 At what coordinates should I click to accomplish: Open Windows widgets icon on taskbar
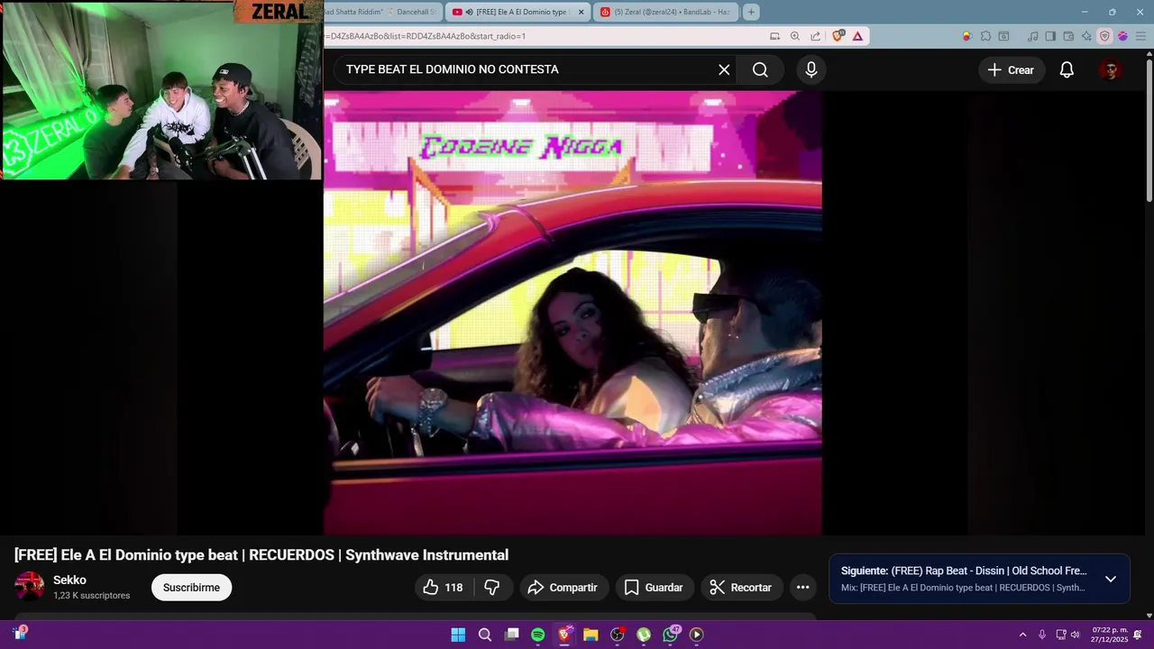[19, 634]
